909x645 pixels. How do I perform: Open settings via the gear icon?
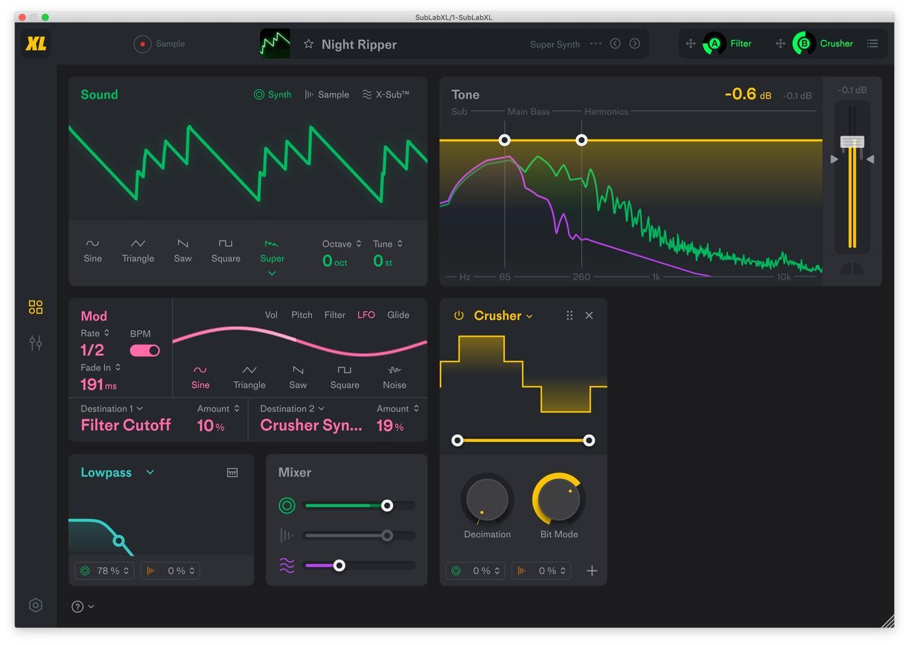pos(35,605)
